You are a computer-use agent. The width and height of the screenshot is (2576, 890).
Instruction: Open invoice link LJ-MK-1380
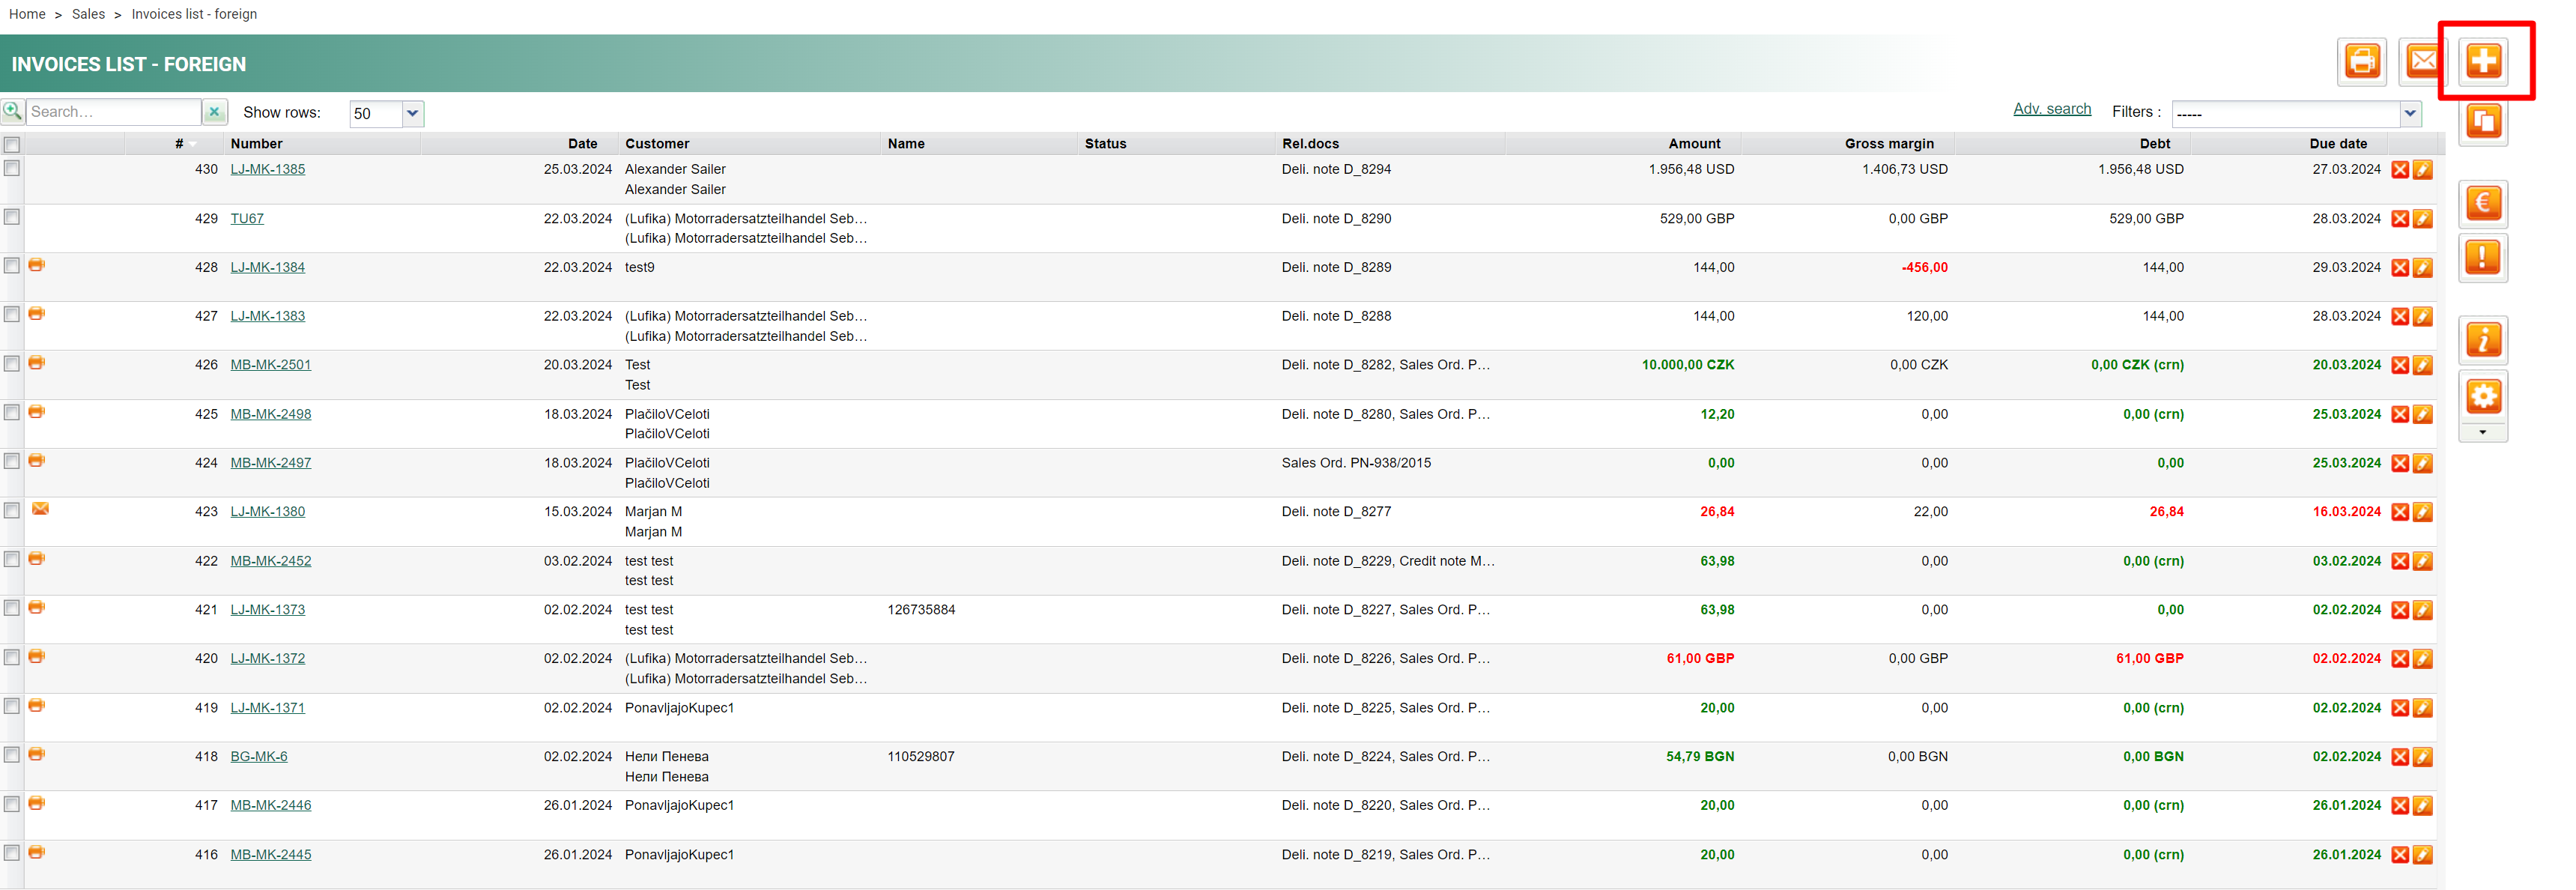pyautogui.click(x=267, y=512)
